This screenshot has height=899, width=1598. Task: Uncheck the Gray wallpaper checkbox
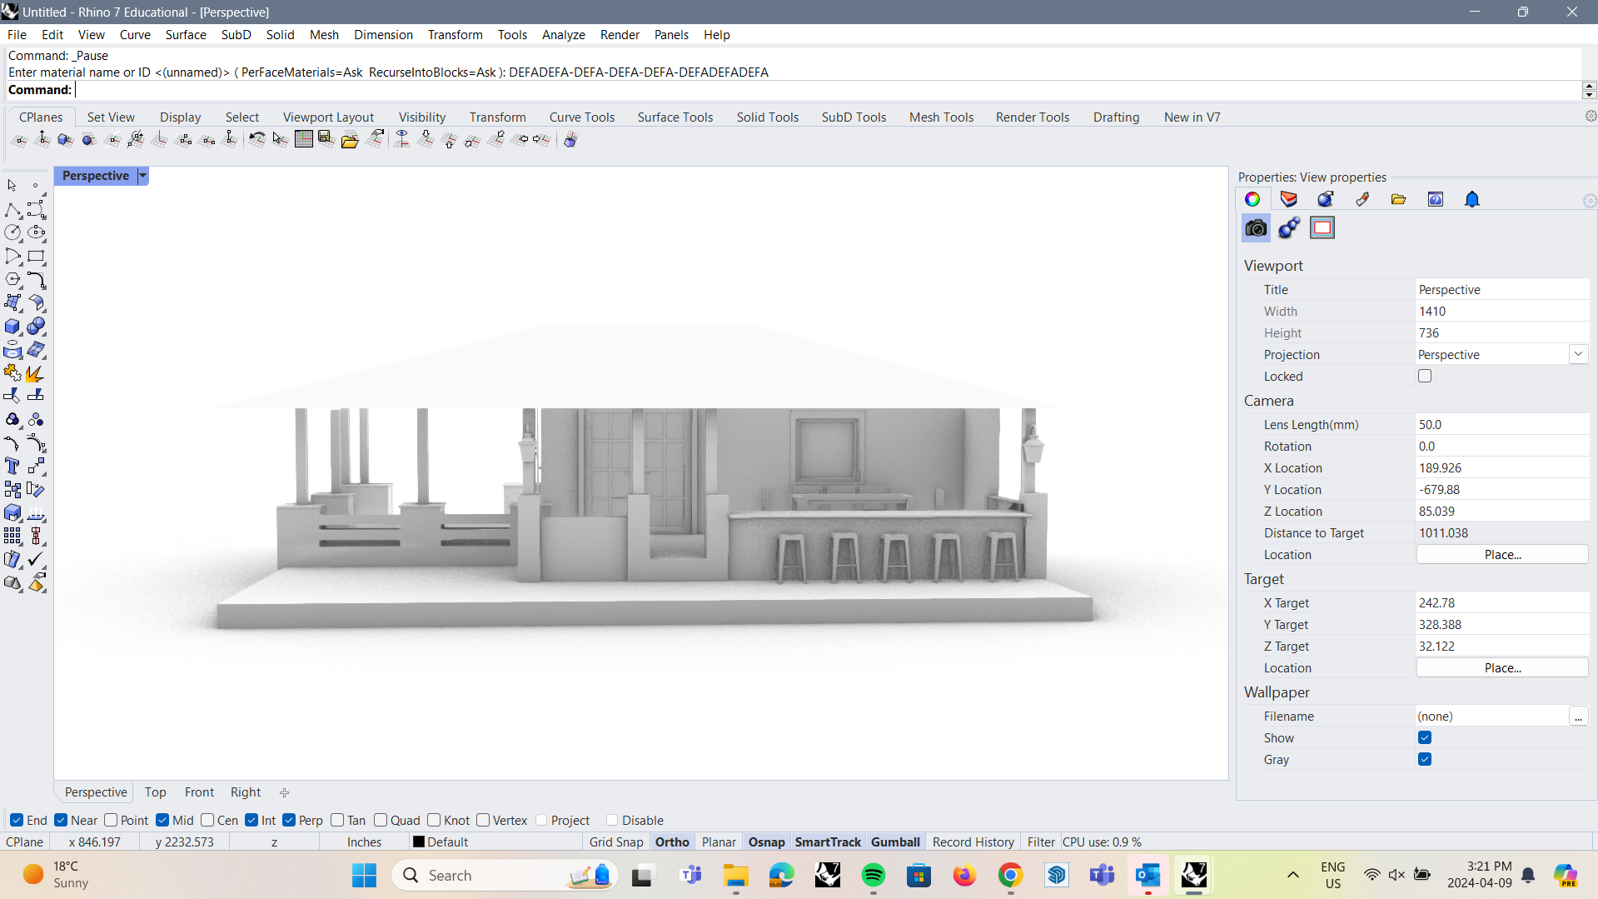[1425, 759]
